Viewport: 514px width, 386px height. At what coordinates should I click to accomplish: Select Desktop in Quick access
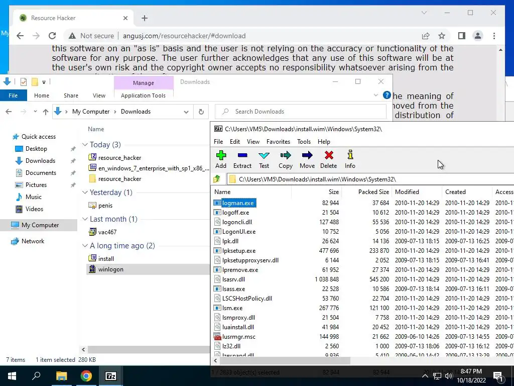[36, 149]
